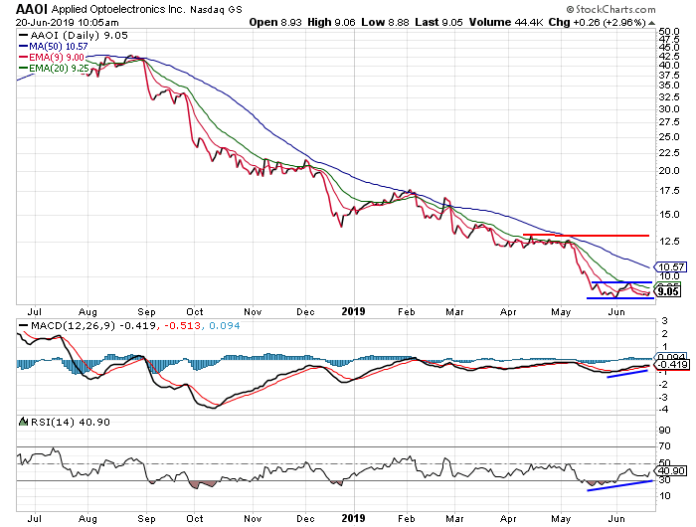Click the 20.0 price axis label
The image size is (696, 527).
click(669, 170)
